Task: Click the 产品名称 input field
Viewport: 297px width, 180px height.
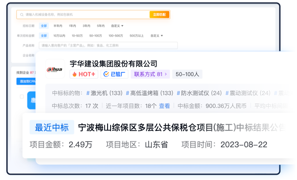Action: point(108,45)
